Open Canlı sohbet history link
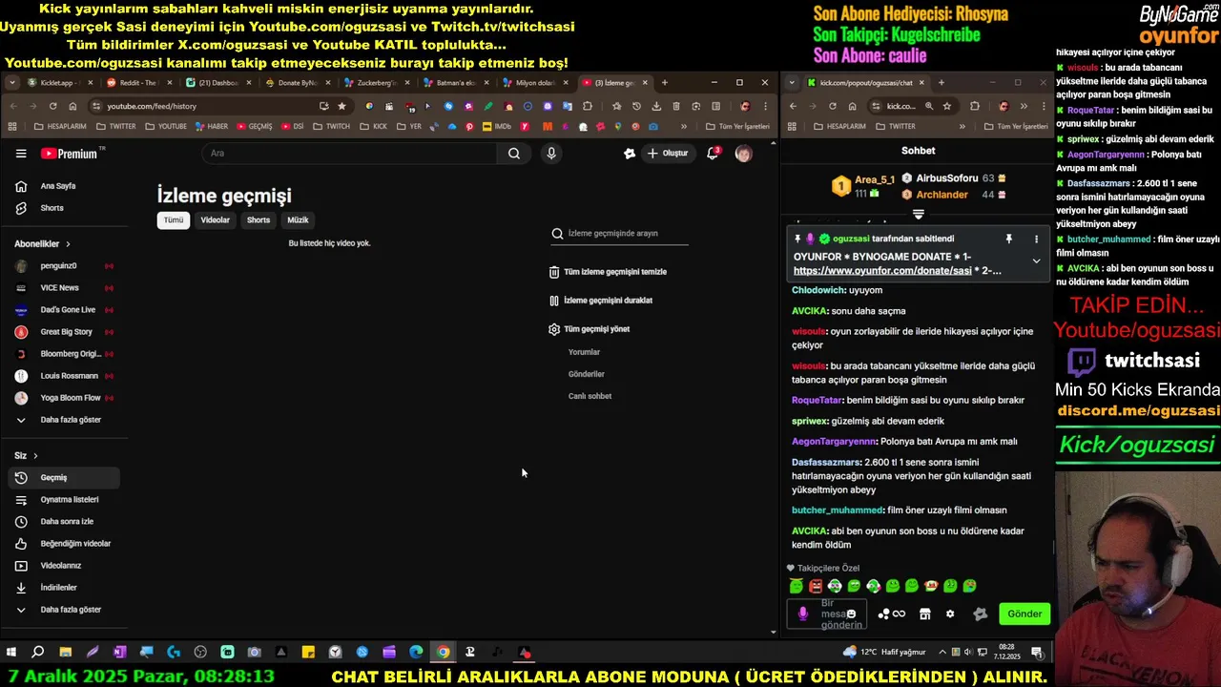 pyautogui.click(x=590, y=397)
